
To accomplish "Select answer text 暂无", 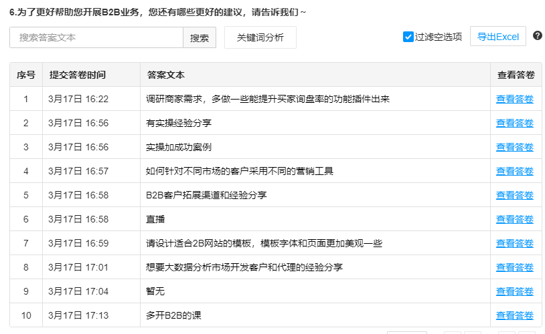I will [155, 291].
